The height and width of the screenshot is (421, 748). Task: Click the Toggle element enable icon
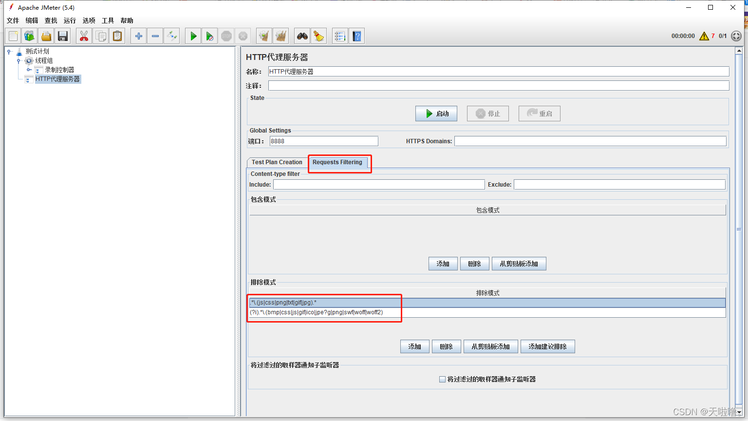point(172,36)
